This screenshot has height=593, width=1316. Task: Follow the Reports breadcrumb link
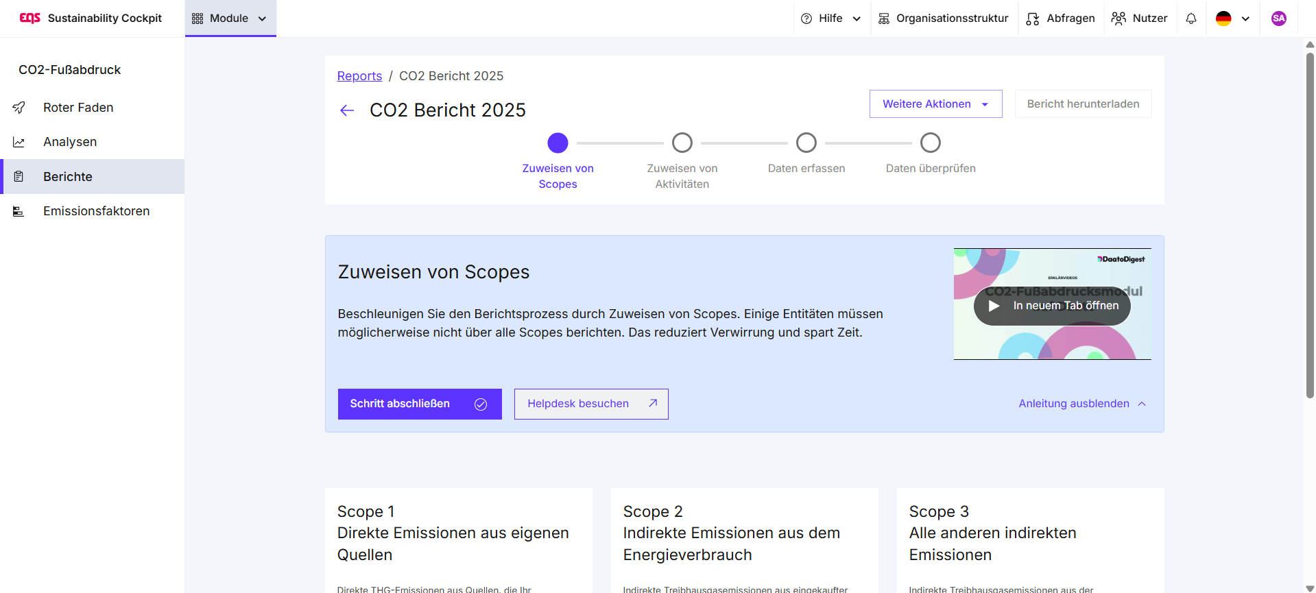(359, 76)
